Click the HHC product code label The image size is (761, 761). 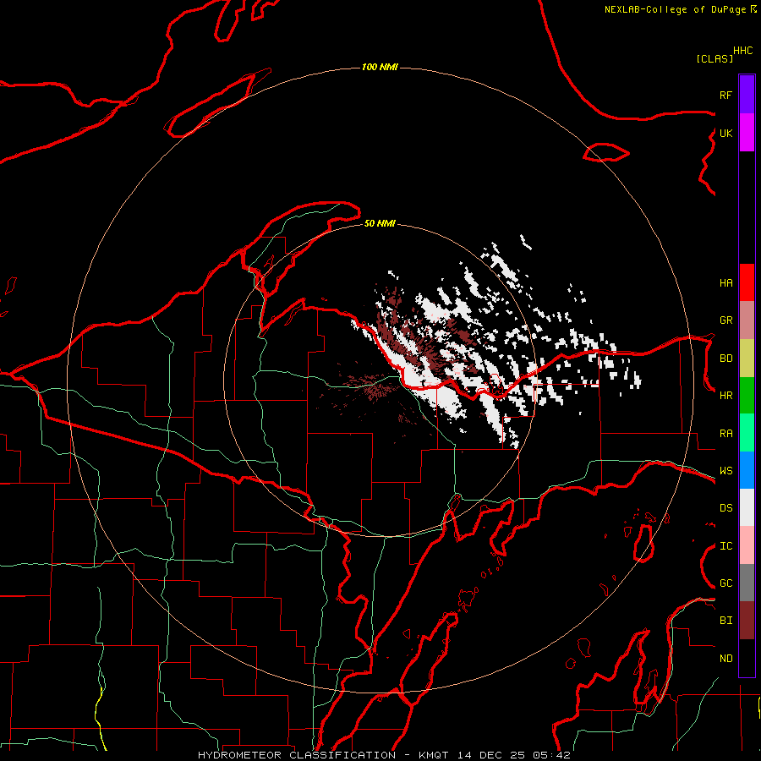tap(743, 51)
